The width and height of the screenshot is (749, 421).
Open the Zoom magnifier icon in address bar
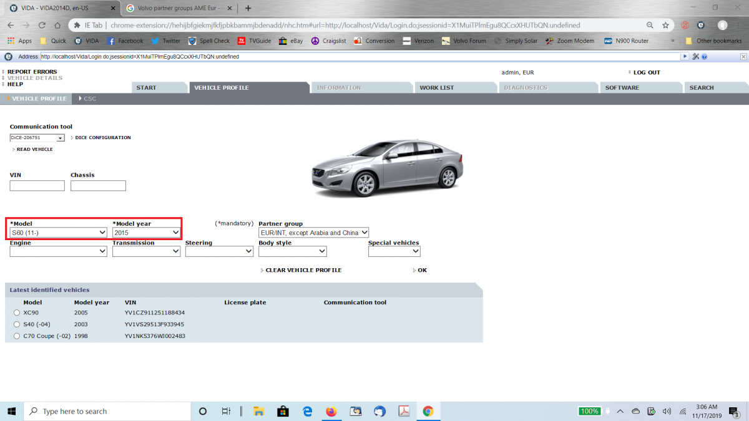coord(650,26)
